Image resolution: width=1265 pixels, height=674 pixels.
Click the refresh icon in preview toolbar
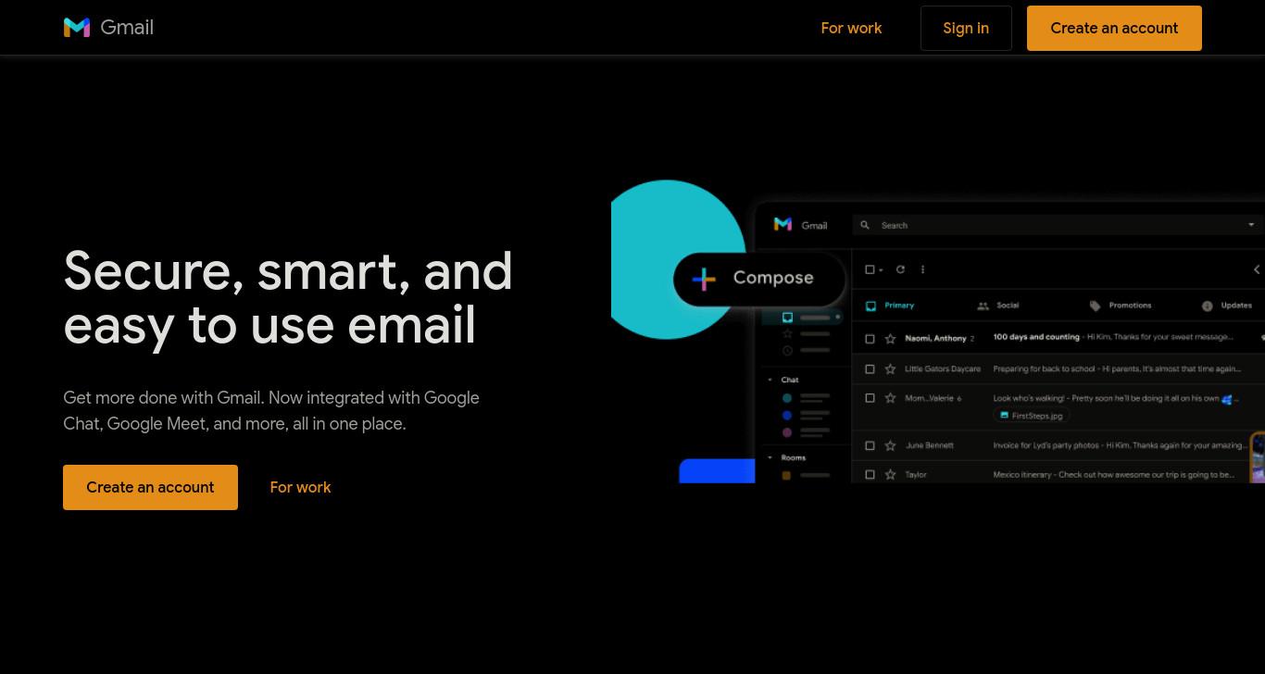[x=900, y=269]
